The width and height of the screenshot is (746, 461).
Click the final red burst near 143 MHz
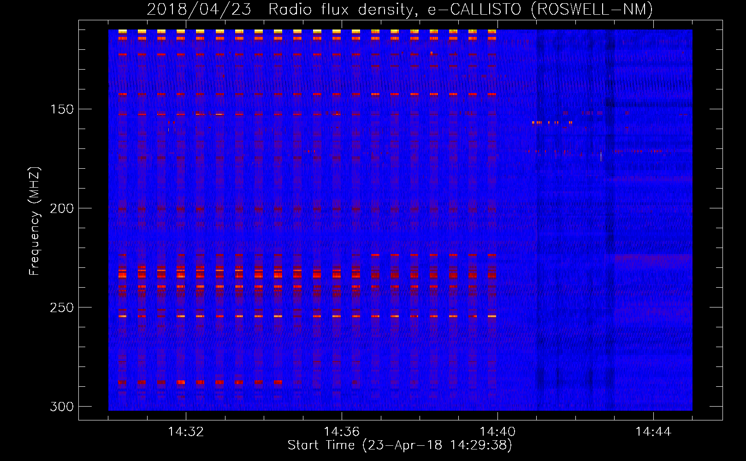click(x=492, y=94)
